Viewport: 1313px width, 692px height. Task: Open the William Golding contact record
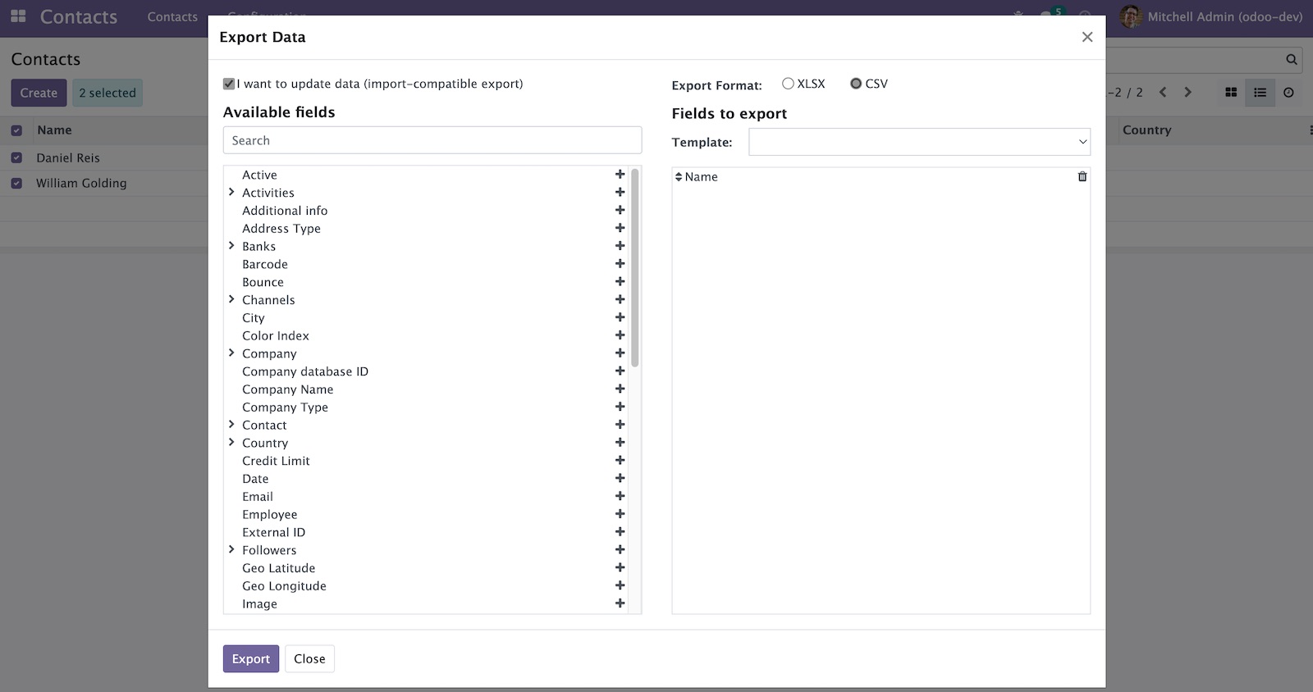coord(81,183)
